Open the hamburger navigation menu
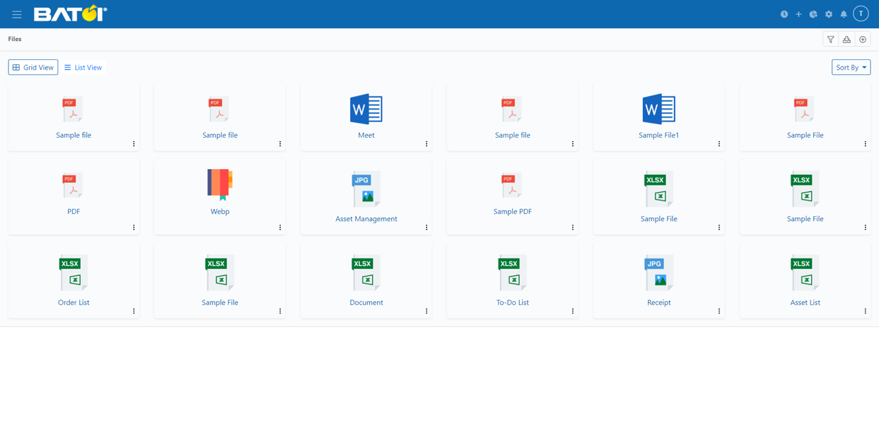879x443 pixels. (17, 14)
